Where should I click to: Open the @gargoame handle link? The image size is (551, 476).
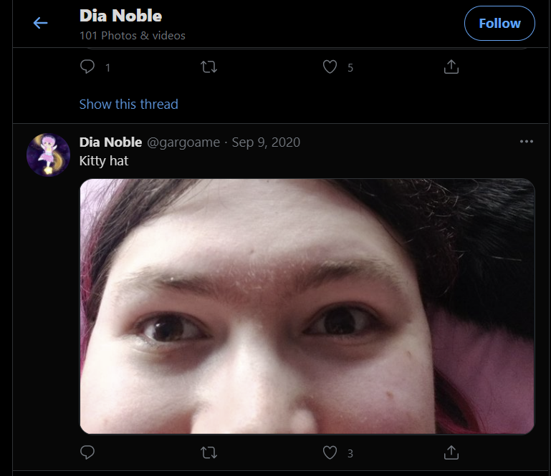point(183,142)
